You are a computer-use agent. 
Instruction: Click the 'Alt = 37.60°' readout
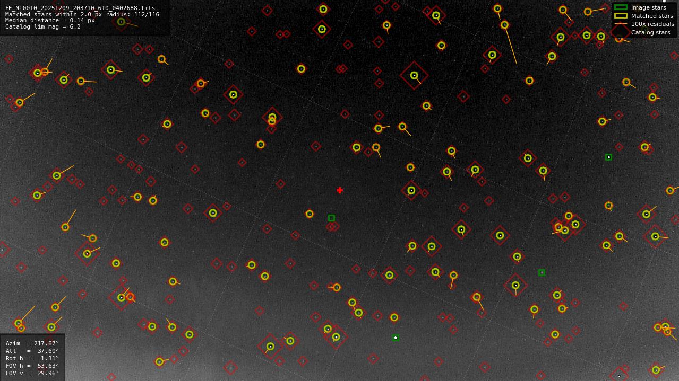click(x=32, y=351)
